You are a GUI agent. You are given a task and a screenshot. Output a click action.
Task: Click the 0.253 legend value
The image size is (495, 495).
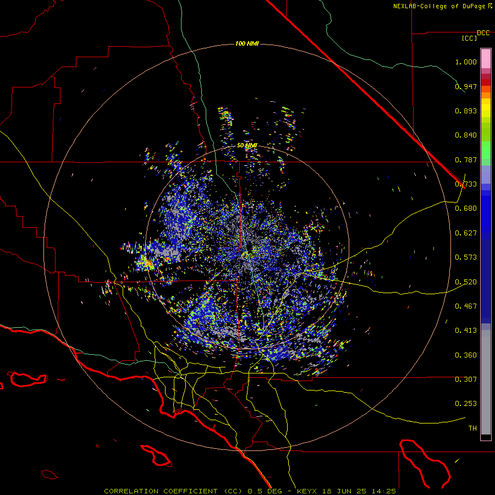(x=466, y=404)
